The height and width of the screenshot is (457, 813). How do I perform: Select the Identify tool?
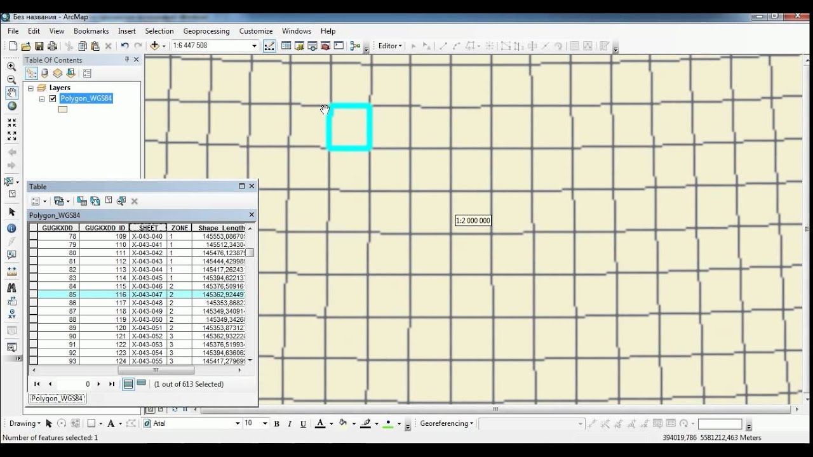tap(11, 228)
